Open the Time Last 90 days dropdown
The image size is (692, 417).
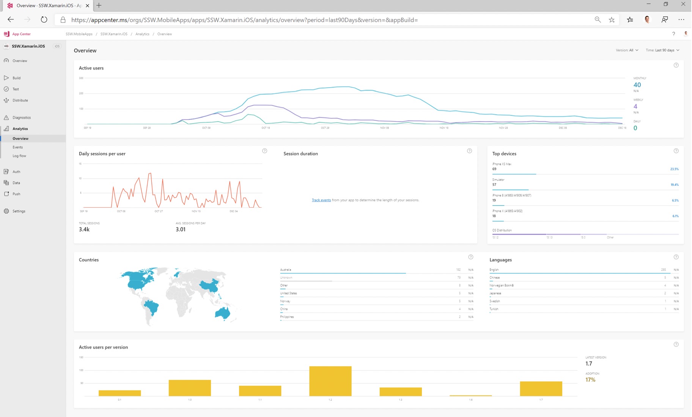tap(662, 50)
